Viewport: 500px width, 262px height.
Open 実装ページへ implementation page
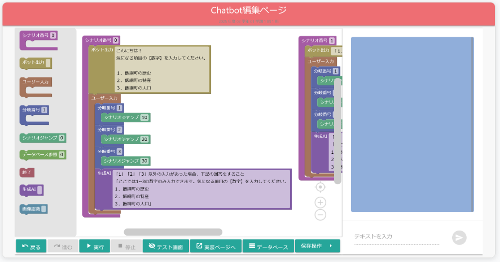[216, 247]
